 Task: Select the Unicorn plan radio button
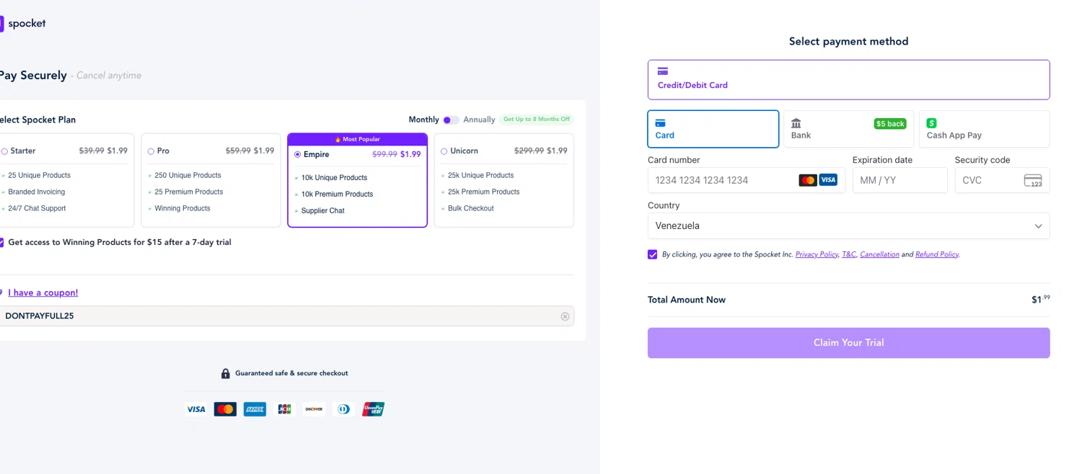[444, 151]
